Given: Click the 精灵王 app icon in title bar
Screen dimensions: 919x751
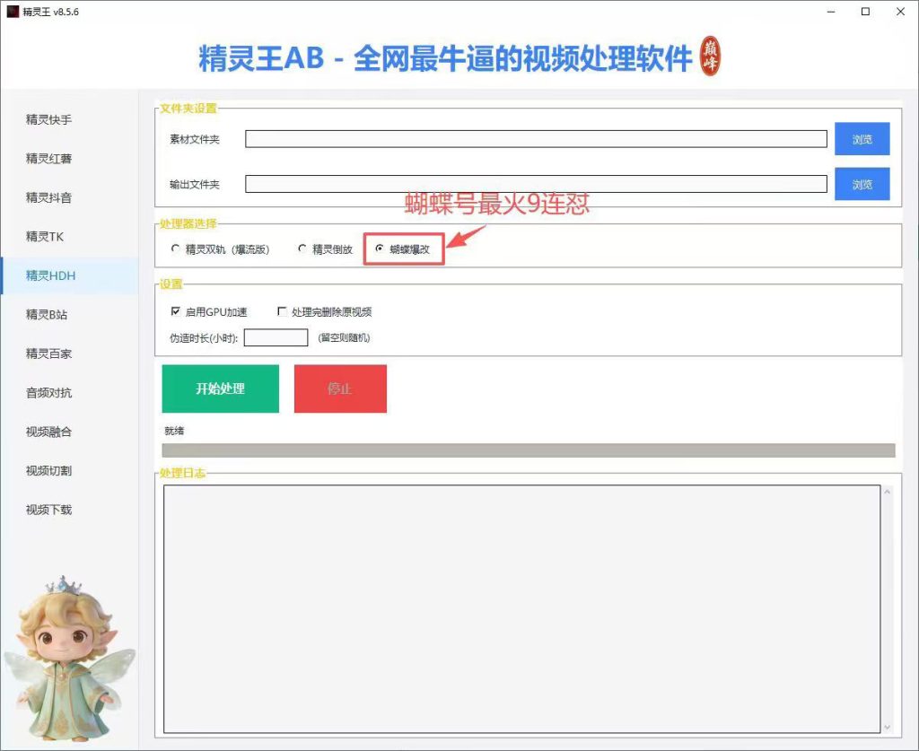Looking at the screenshot, I should point(13,12).
